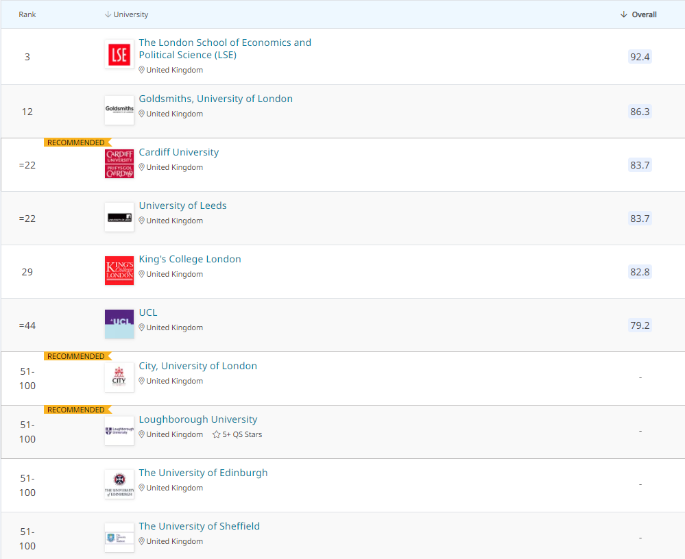Open the King's College London link
685x559 pixels.
190,259
